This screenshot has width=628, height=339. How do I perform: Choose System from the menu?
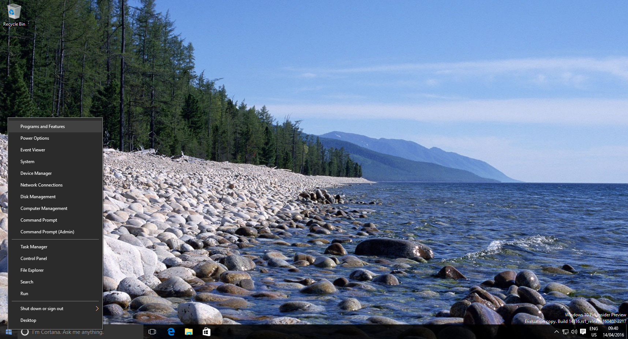pos(55,162)
